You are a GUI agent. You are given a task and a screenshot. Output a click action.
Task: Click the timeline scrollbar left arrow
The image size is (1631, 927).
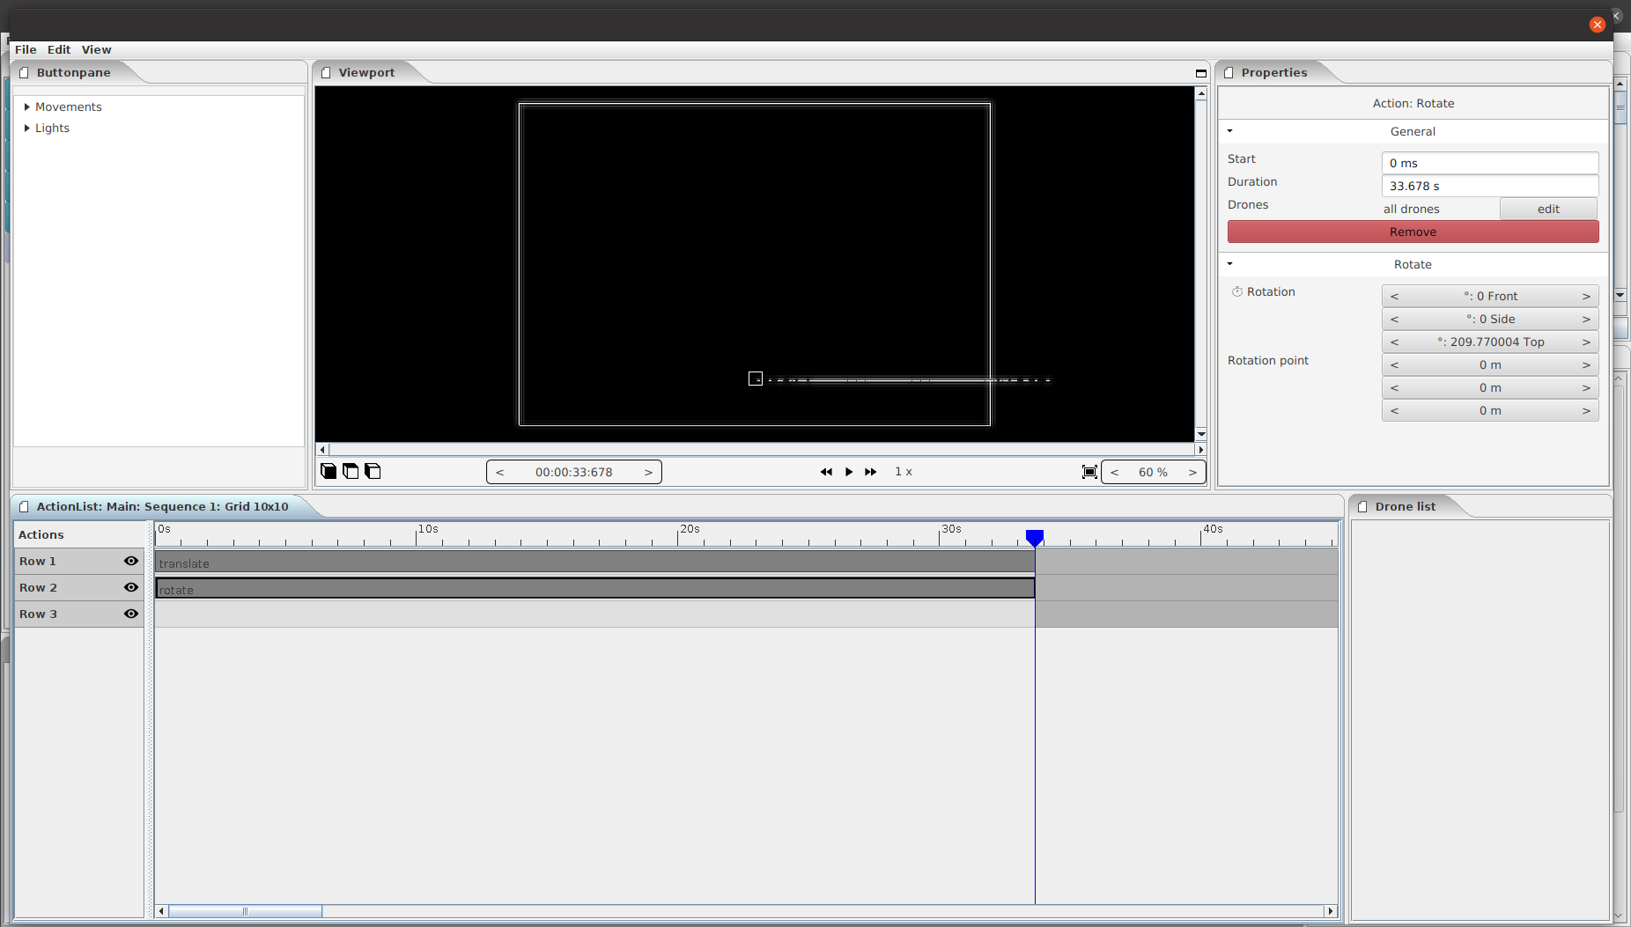pos(161,911)
